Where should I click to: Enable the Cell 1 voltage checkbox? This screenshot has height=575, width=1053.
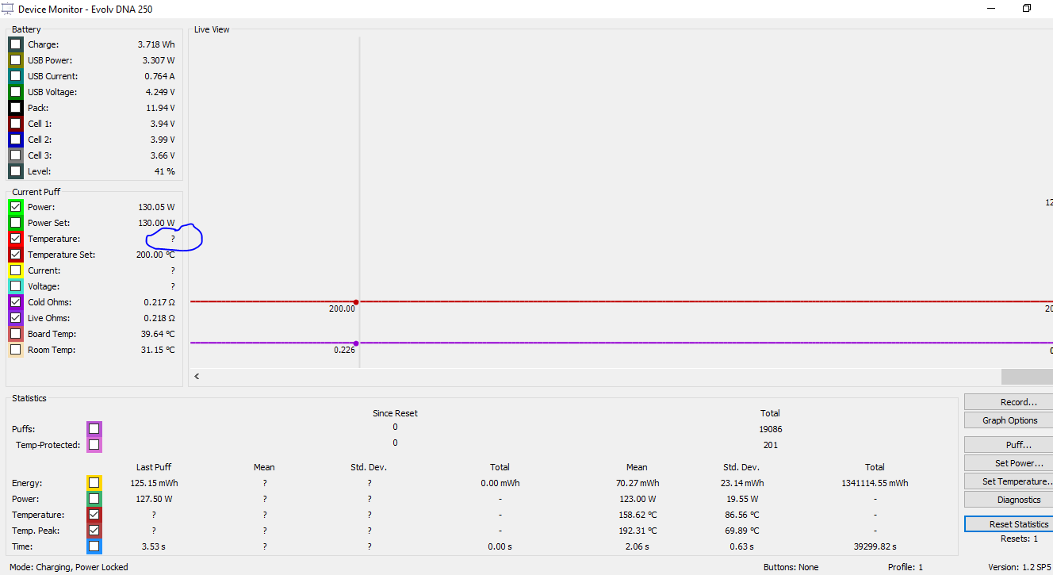(15, 124)
